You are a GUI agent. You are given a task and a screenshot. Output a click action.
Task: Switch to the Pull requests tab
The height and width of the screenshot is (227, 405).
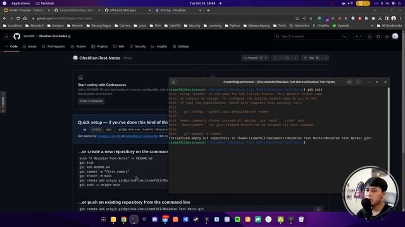click(53, 47)
